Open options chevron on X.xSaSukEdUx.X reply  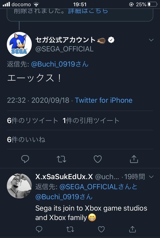(151, 177)
